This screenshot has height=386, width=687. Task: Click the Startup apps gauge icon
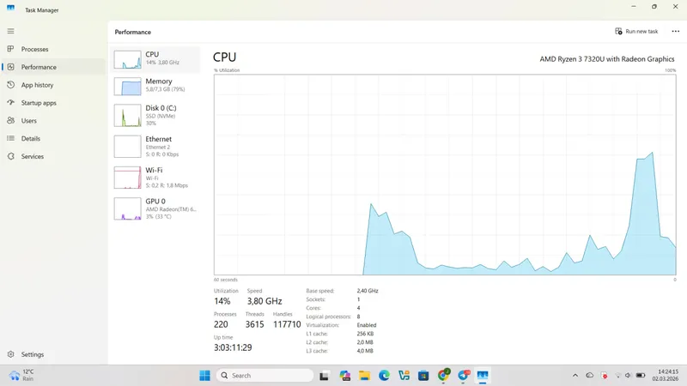[x=10, y=102]
